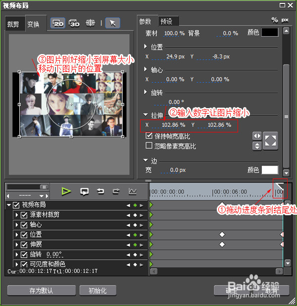Click the timeline zoom slider handle
The height and width of the screenshot is (306, 297).
pos(44,187)
